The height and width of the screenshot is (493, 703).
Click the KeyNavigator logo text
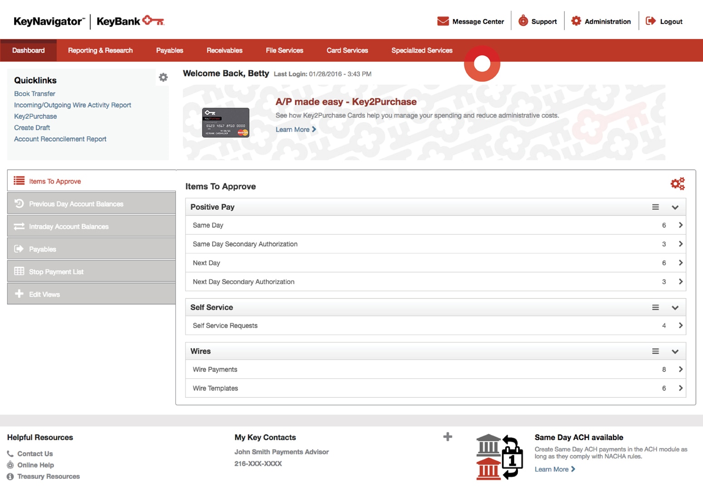pos(49,21)
